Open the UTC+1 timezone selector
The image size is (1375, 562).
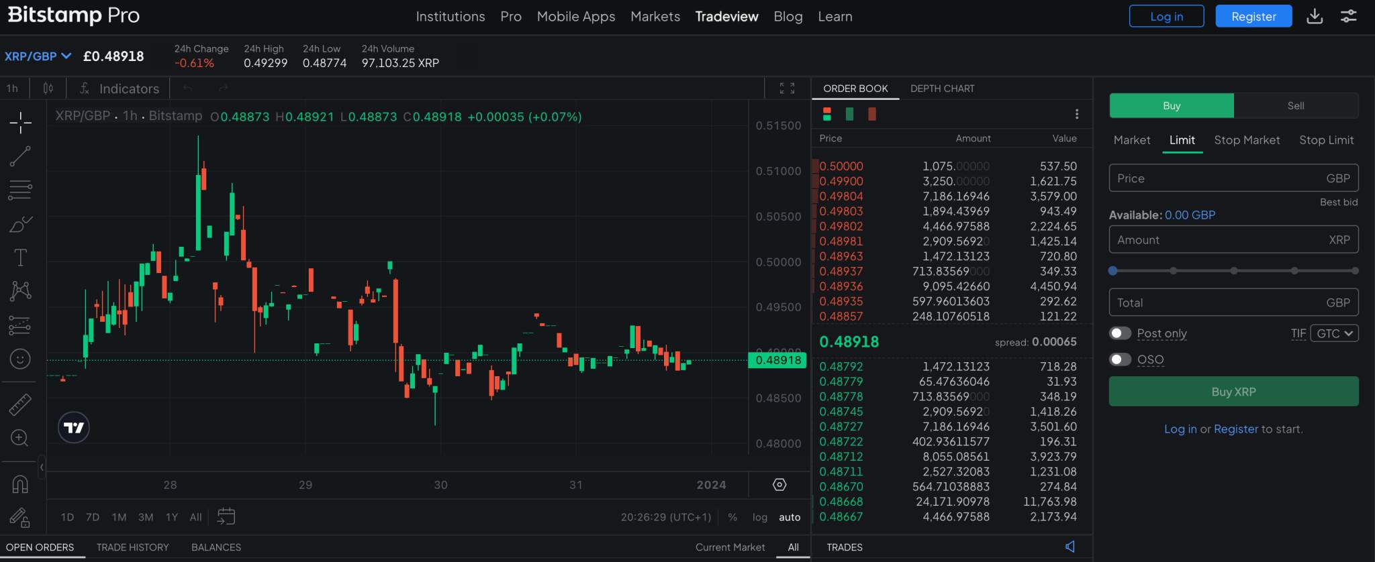point(666,517)
